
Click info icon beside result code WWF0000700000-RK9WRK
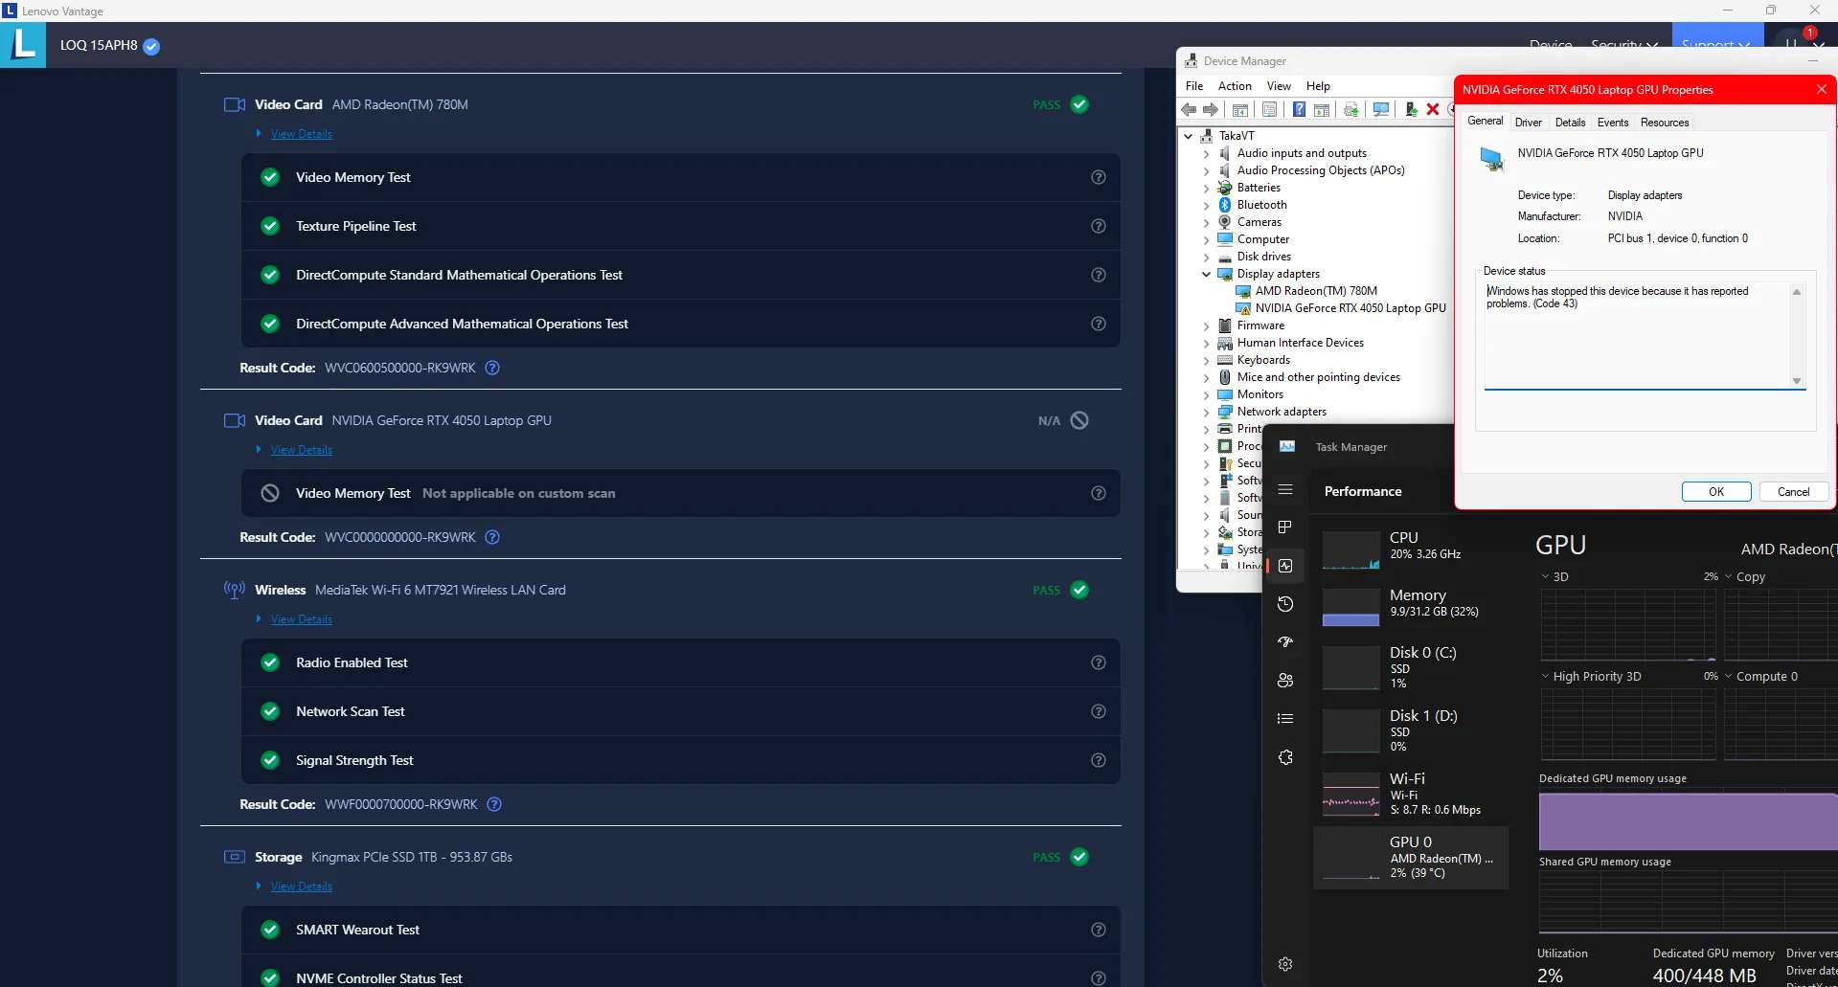tap(494, 804)
